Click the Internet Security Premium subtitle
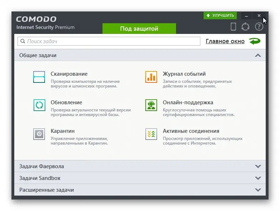280x211 pixels. [45, 27]
